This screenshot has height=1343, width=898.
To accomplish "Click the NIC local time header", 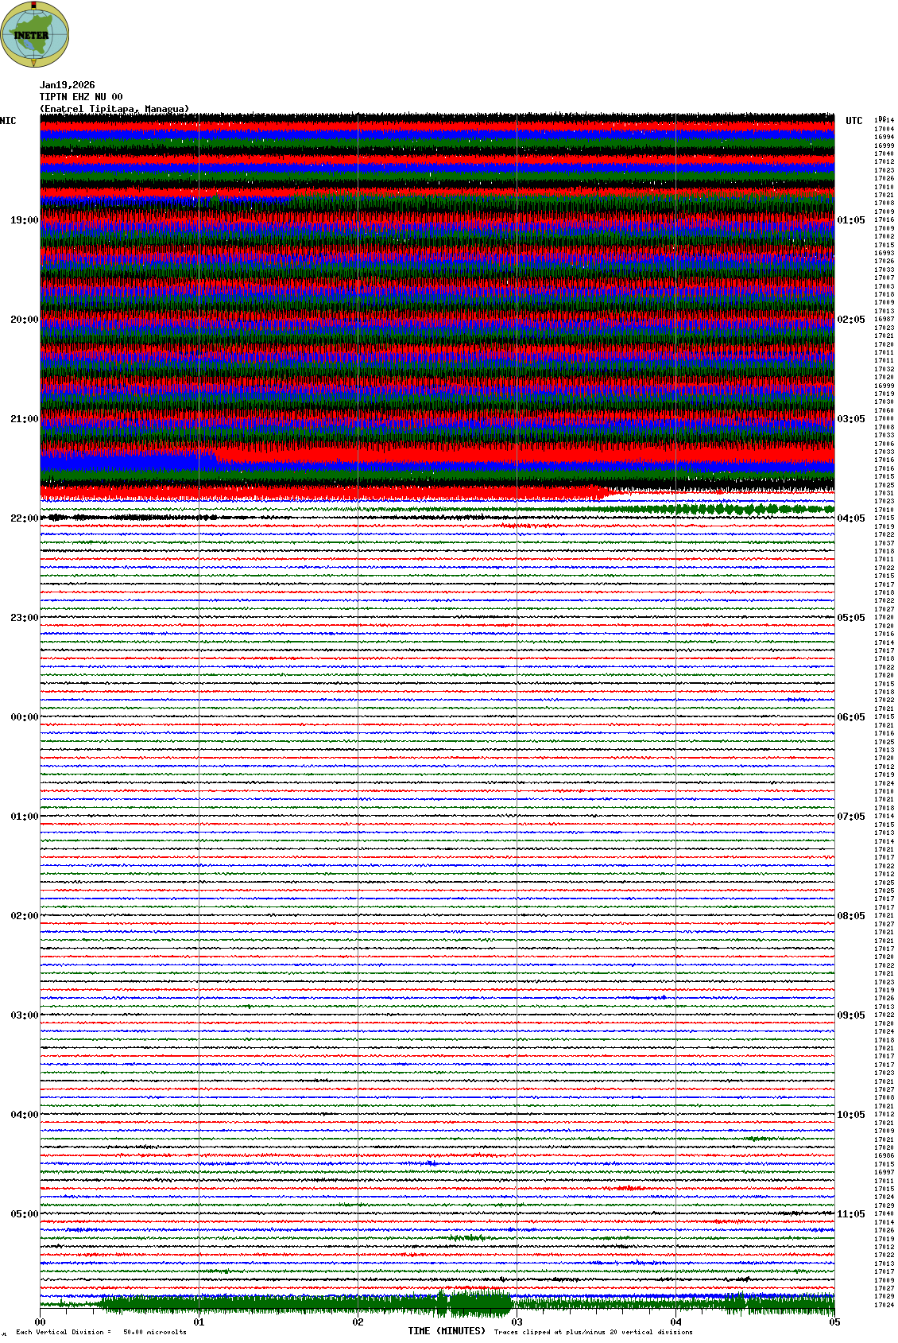I will pyautogui.click(x=8, y=121).
